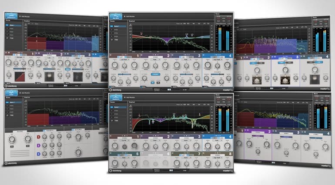The height and width of the screenshot is (185, 335).
Task: Select band 3 header in the Dynamic EQ window
Action: [187, 56]
